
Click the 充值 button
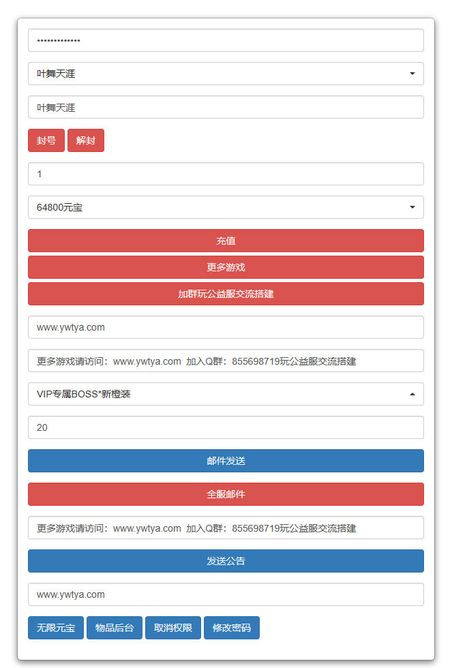click(226, 241)
